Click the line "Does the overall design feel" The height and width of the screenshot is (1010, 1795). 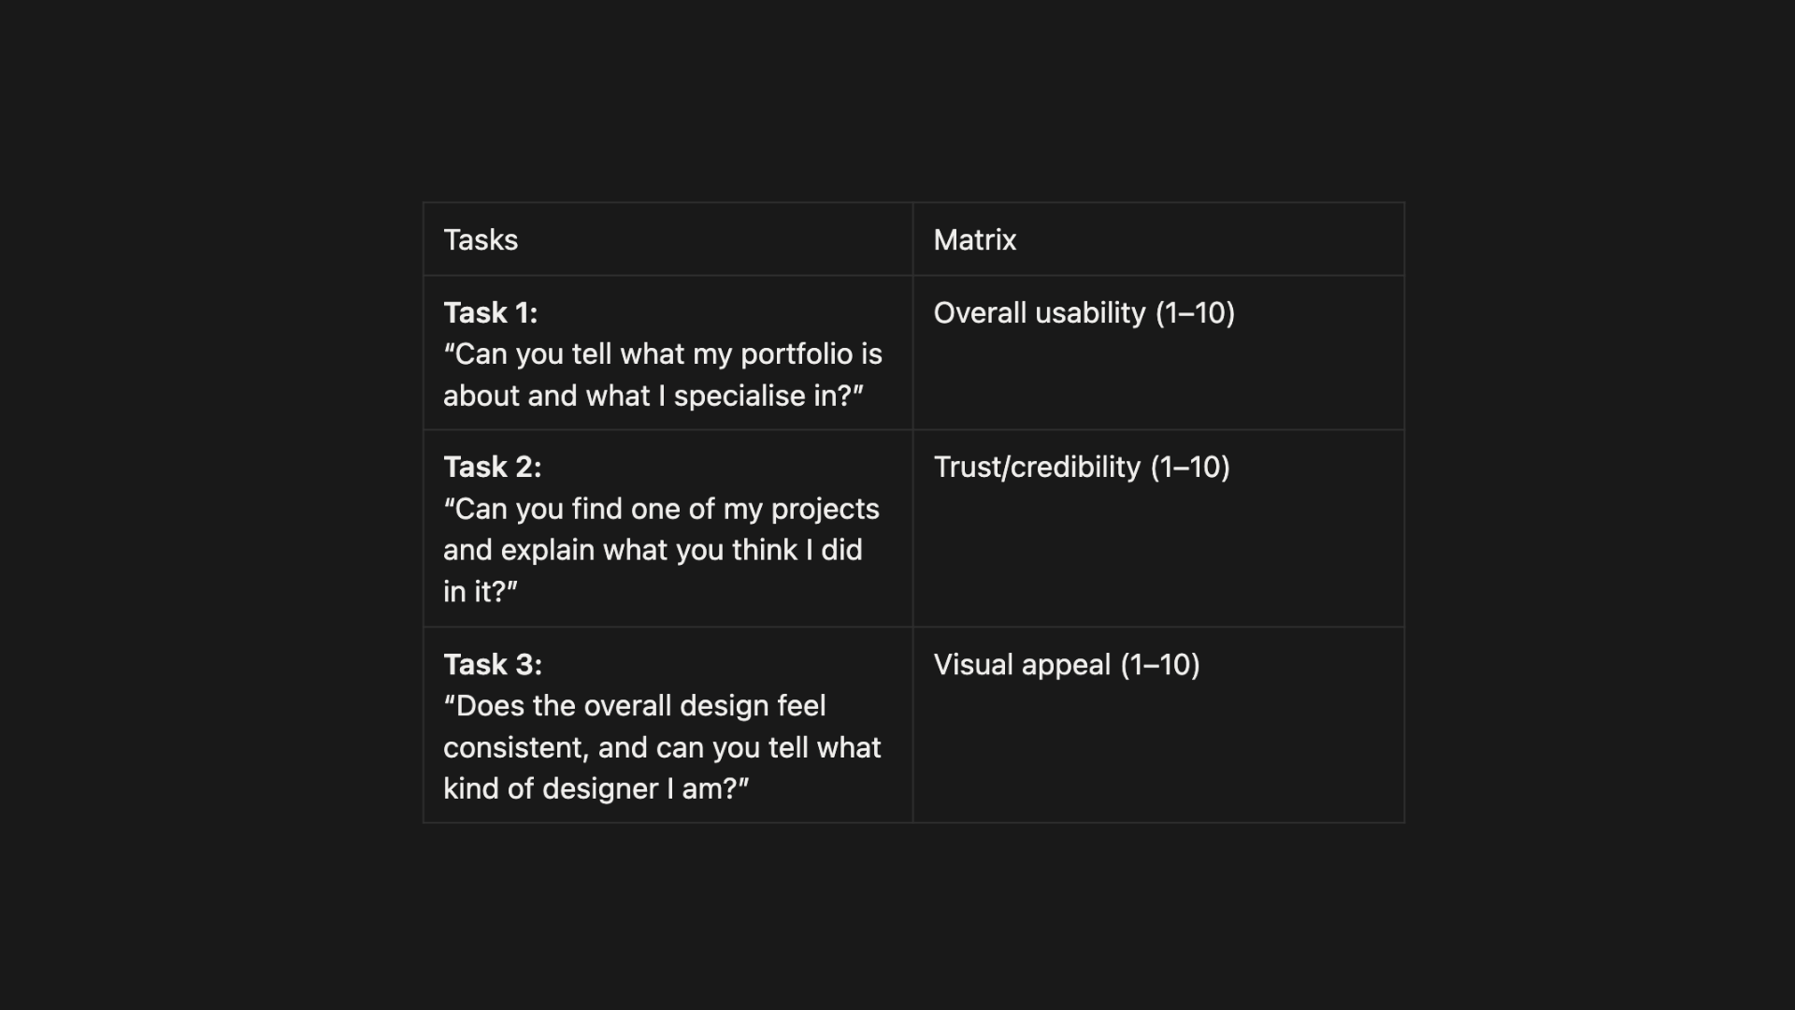pyautogui.click(x=634, y=705)
